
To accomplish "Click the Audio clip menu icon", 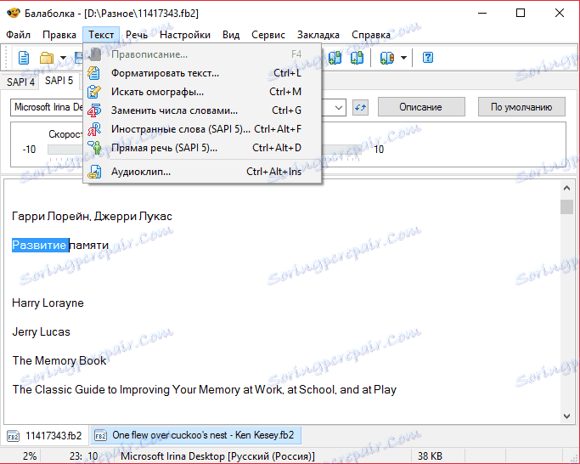I will pos(94,172).
